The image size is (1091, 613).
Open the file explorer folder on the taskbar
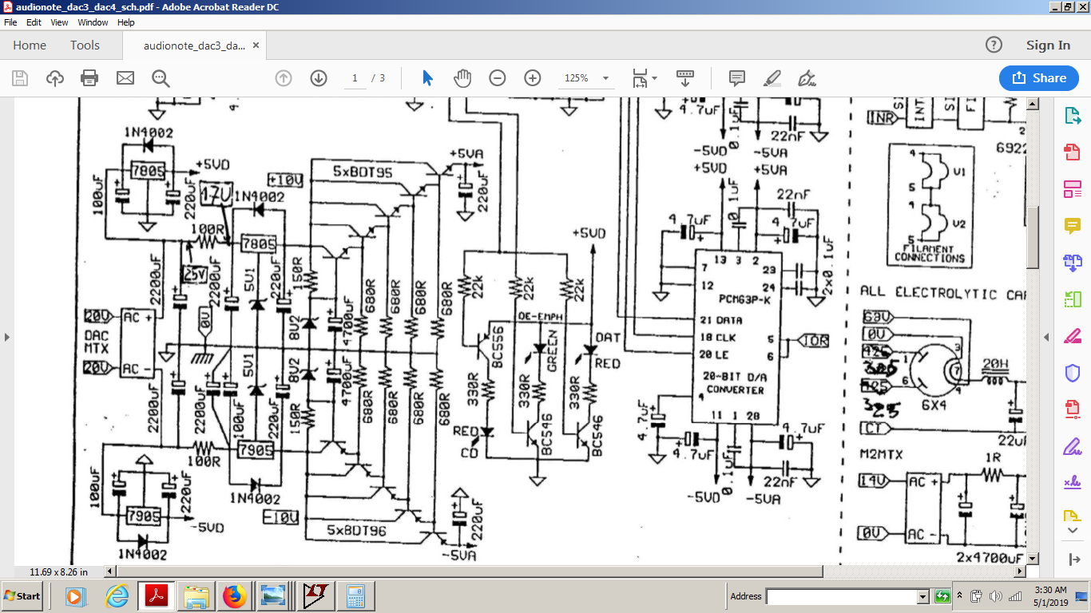pos(196,596)
